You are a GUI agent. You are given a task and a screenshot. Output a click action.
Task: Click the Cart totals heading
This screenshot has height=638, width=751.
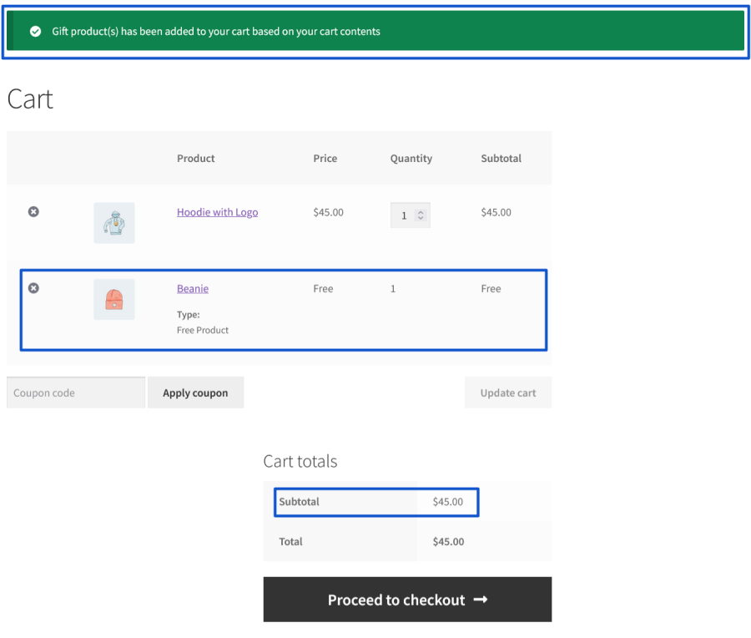pyautogui.click(x=300, y=461)
